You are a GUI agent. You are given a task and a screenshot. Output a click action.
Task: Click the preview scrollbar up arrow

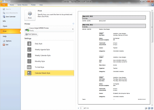coord(152,11)
